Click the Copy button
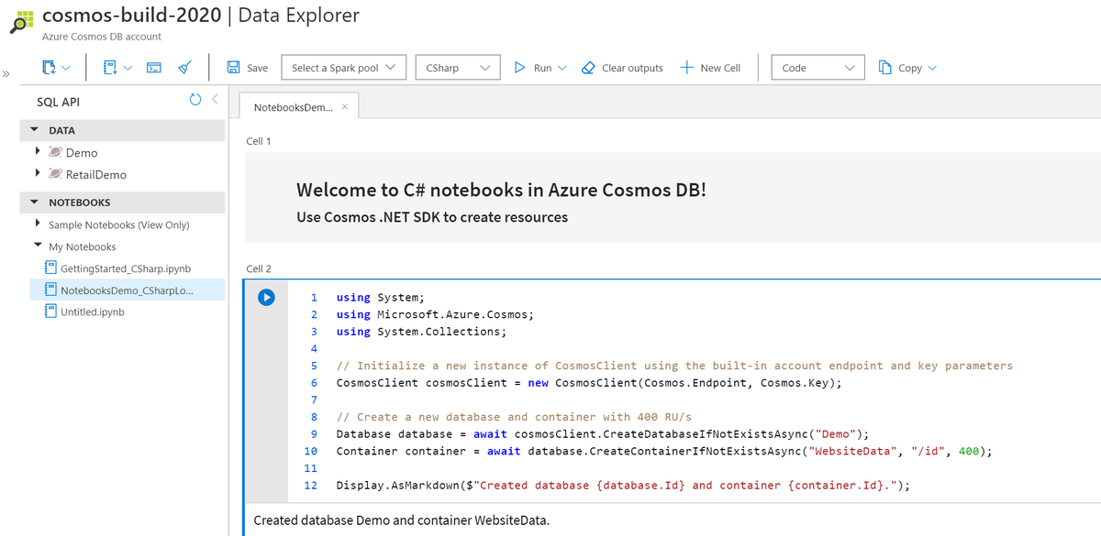This screenshot has width=1101, height=536. click(900, 68)
